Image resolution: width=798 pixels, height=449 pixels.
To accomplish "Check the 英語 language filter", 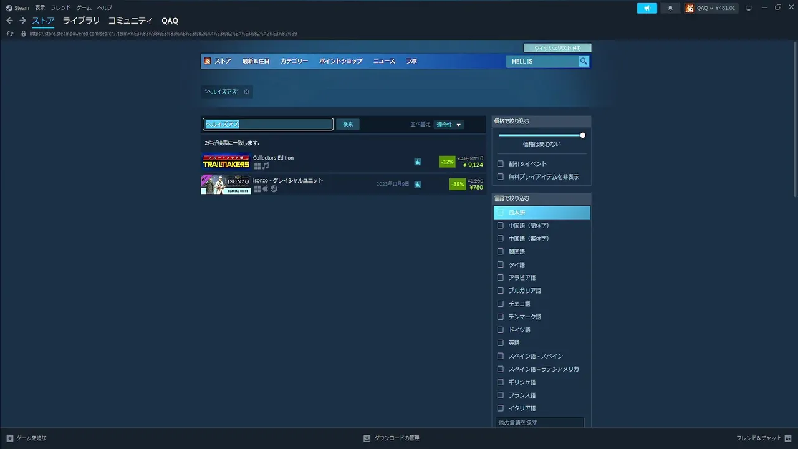I will pyautogui.click(x=501, y=343).
